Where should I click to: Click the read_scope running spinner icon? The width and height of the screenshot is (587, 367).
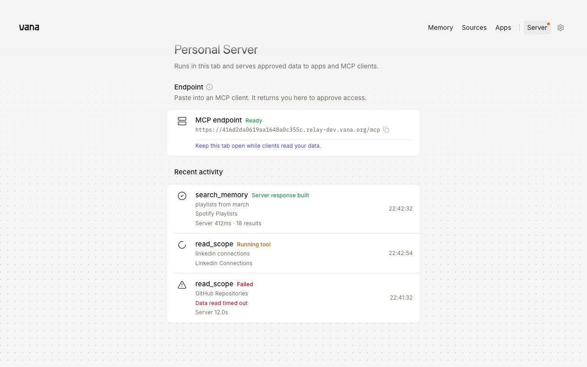(182, 245)
